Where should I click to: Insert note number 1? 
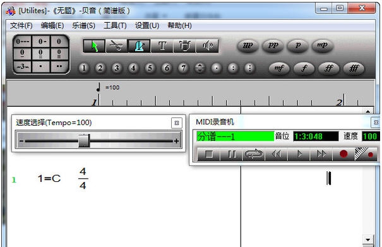84,68
